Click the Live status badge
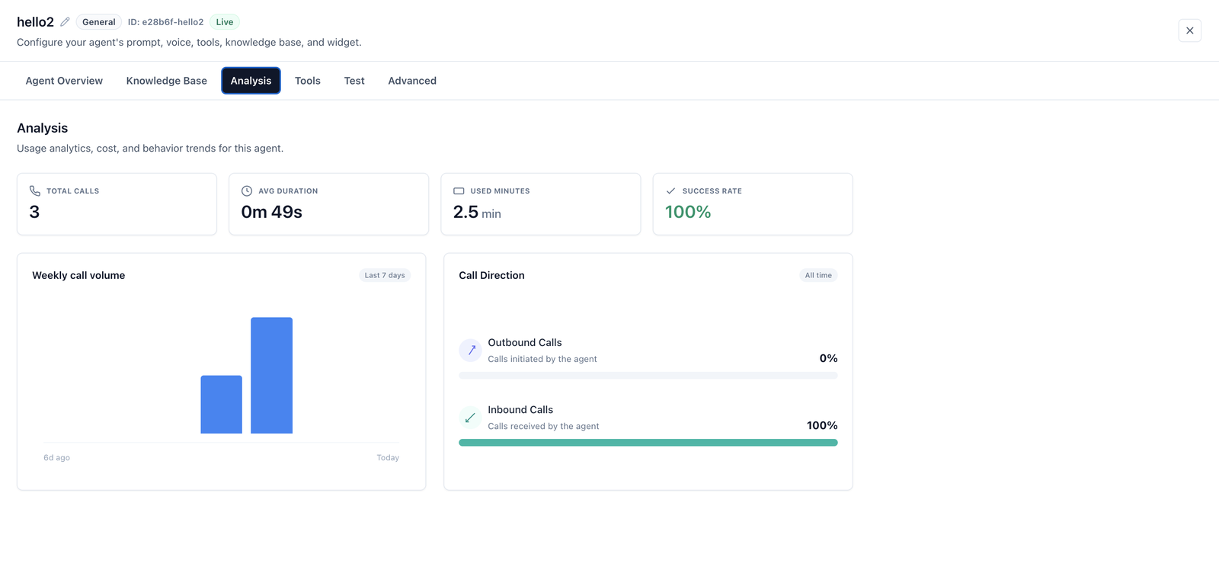Image resolution: width=1219 pixels, height=586 pixels. pos(225,22)
